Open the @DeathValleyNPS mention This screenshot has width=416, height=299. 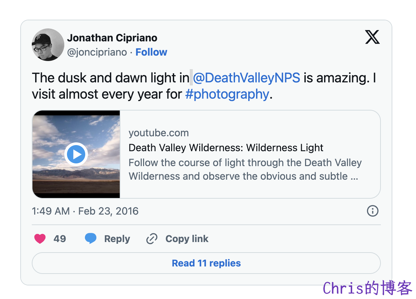click(x=246, y=78)
